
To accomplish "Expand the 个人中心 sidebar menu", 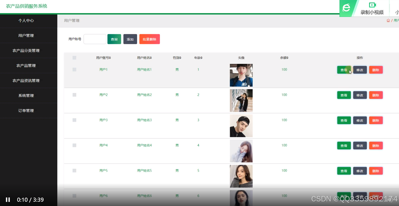I will pos(26,20).
